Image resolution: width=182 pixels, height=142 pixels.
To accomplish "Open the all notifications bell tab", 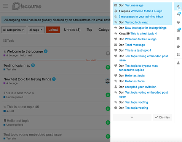I will point(178,6).
